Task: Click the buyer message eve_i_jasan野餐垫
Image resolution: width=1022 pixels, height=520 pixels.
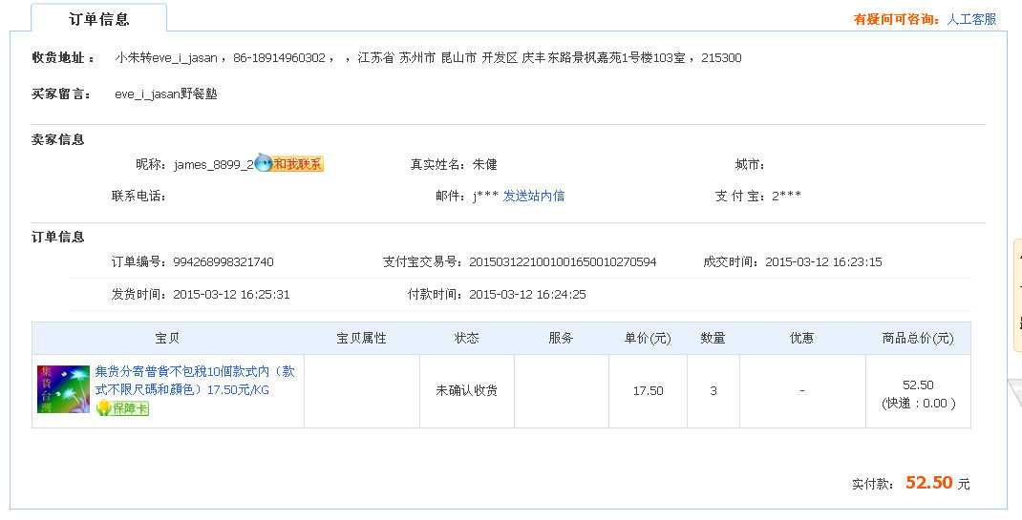Action: [165, 94]
